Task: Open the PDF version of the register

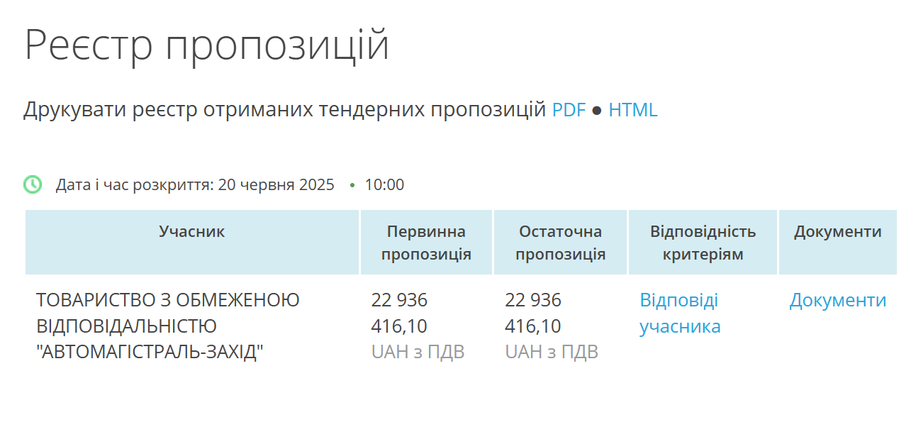Action: point(569,110)
